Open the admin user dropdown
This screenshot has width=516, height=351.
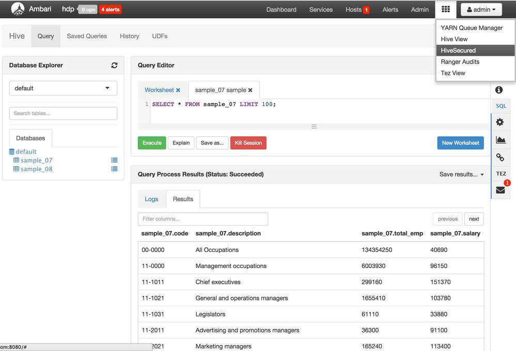tap(481, 9)
